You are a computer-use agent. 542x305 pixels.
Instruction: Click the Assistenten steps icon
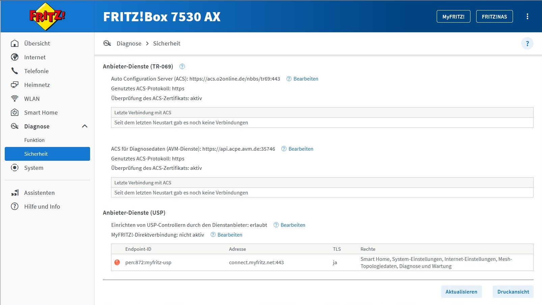(15, 193)
